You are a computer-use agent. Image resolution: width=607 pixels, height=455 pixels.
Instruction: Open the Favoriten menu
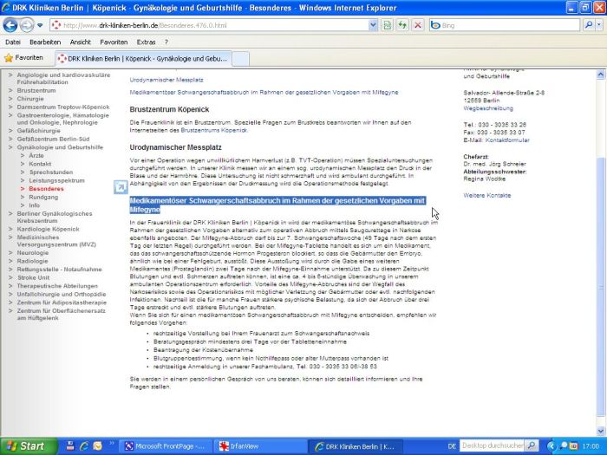[114, 42]
